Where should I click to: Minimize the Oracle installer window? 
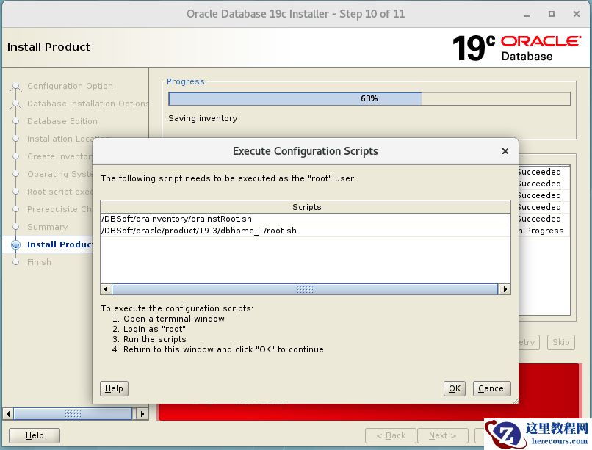[527, 15]
